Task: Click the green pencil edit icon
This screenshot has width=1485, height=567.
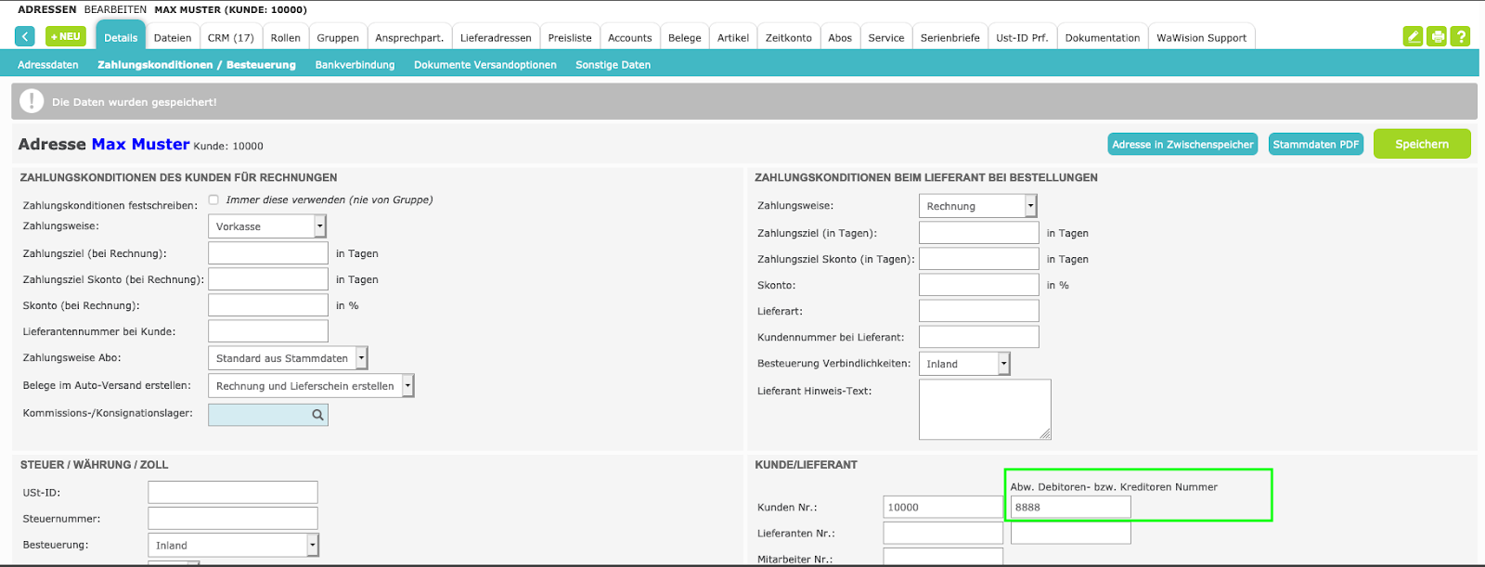Action: (1413, 37)
